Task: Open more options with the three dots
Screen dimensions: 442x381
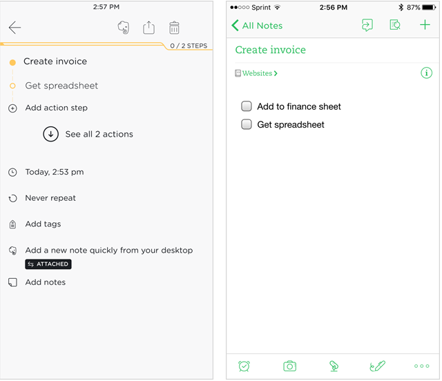Action: click(422, 366)
